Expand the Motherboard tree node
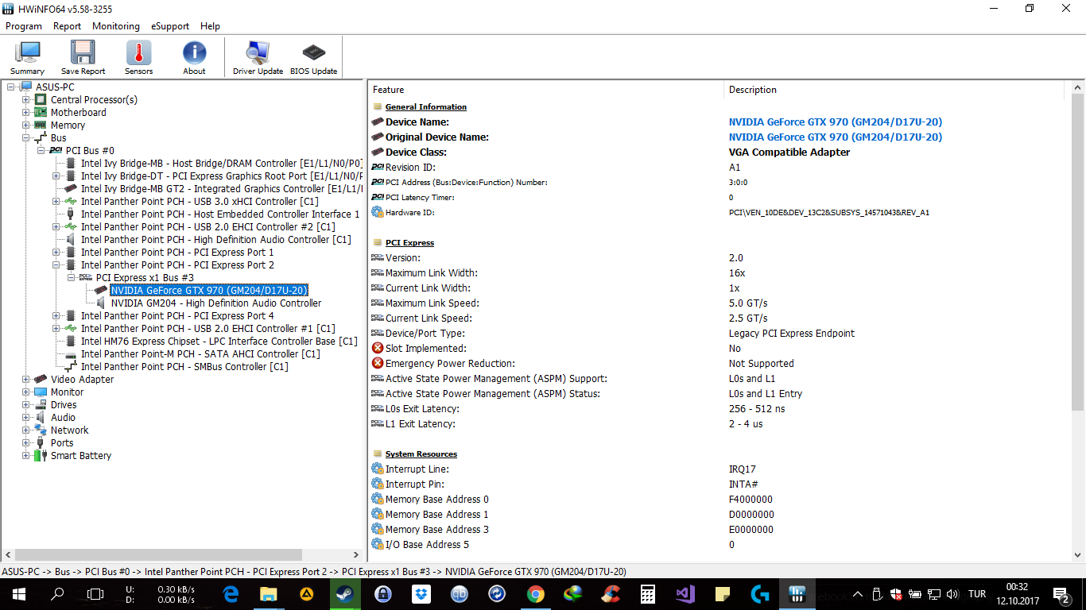This screenshot has width=1086, height=610. pyautogui.click(x=26, y=113)
